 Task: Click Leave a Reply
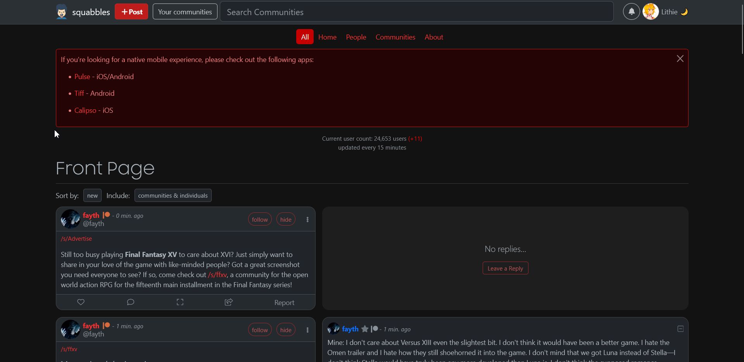click(x=505, y=268)
